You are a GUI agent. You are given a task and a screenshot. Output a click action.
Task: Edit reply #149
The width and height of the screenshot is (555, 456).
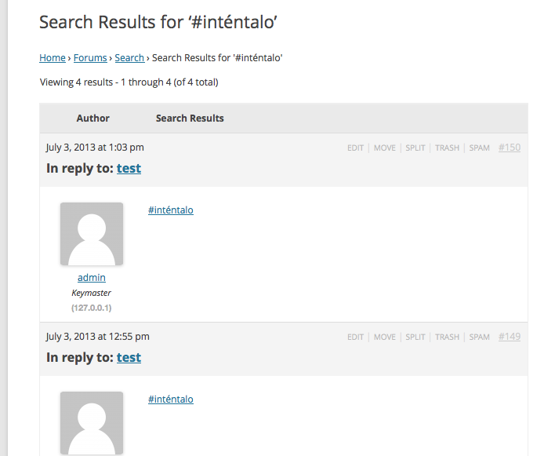tap(355, 337)
